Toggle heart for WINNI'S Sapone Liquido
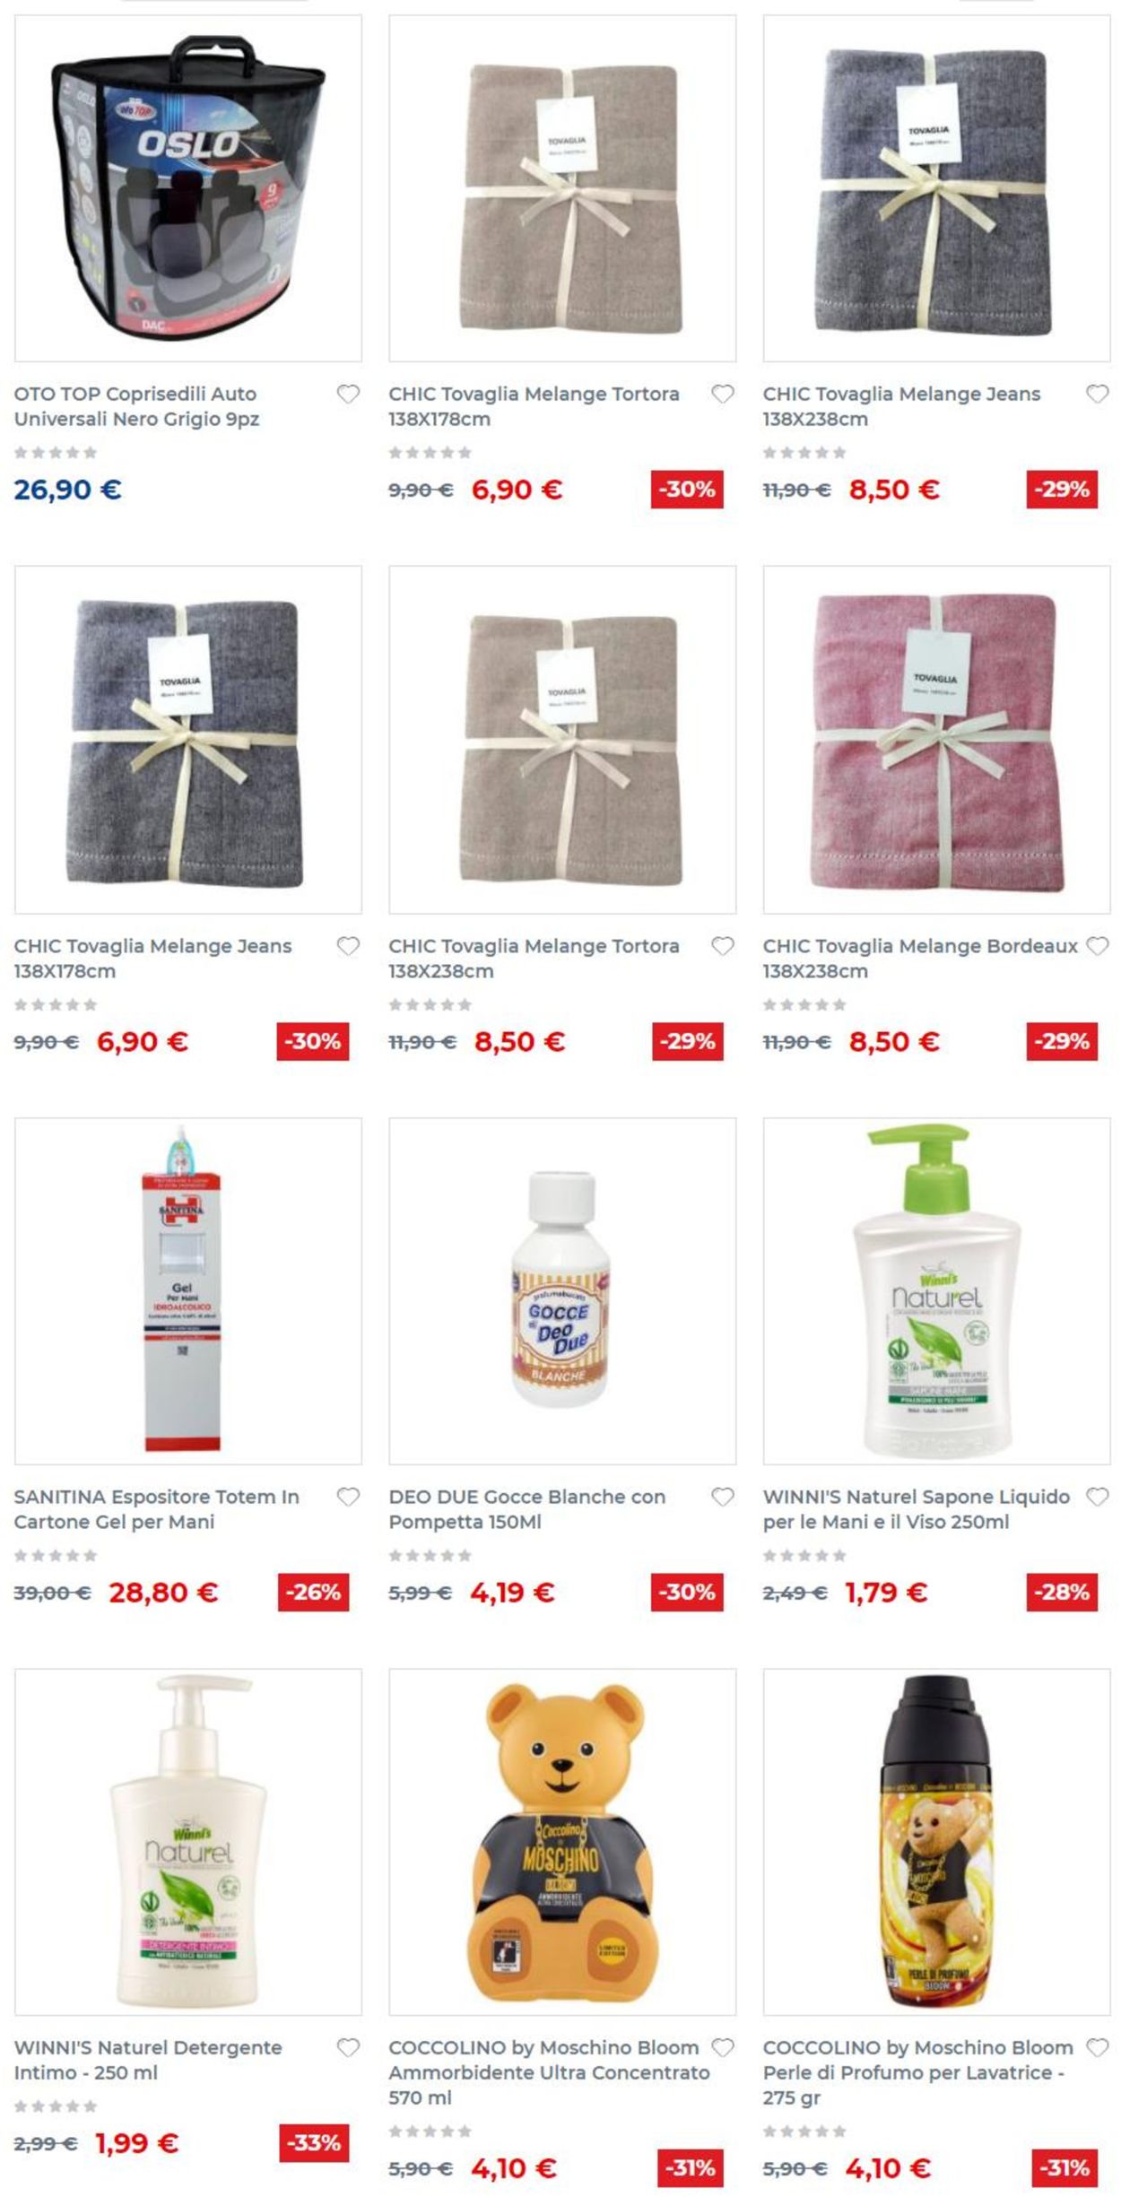Image resolution: width=1121 pixels, height=2197 pixels. coord(1098,1497)
